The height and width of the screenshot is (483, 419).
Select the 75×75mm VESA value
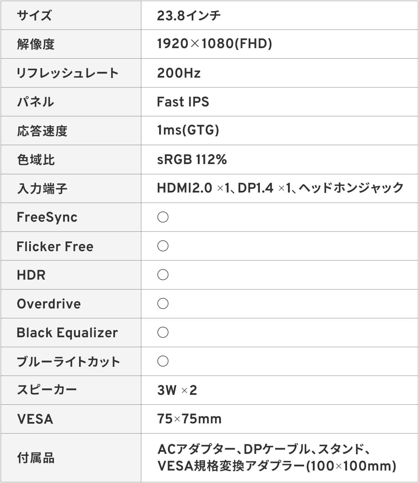(x=189, y=419)
